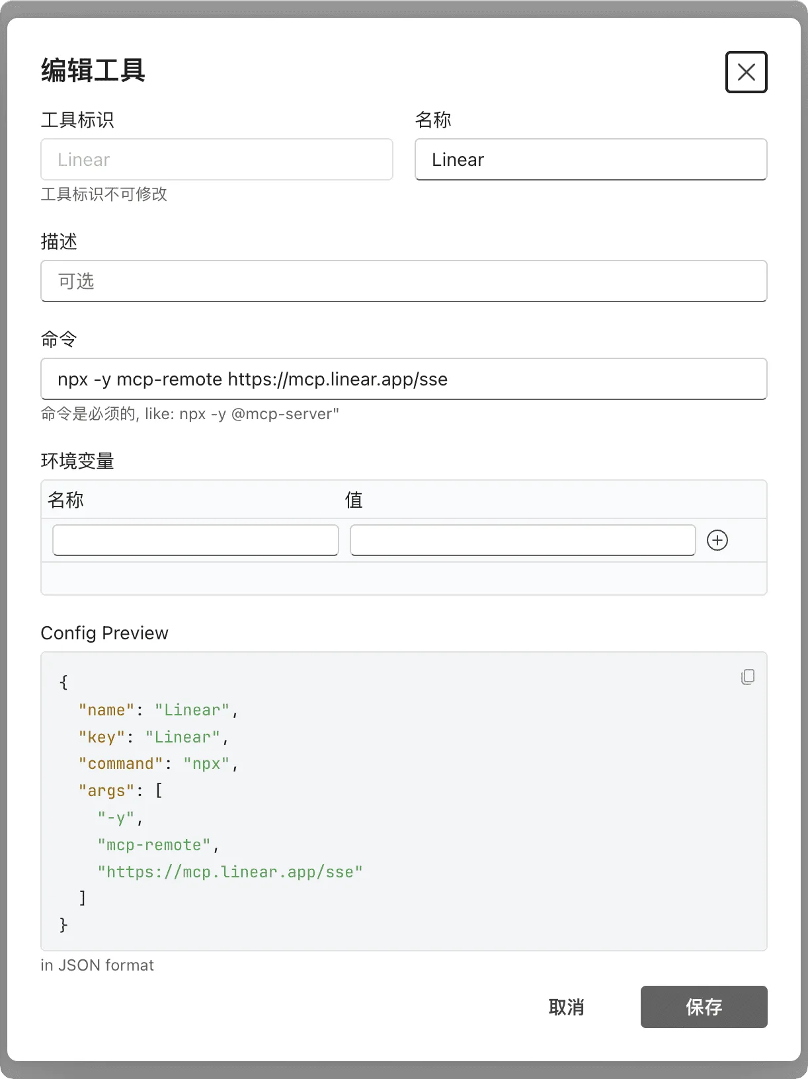
Task: Click the 值 column header
Action: (354, 500)
